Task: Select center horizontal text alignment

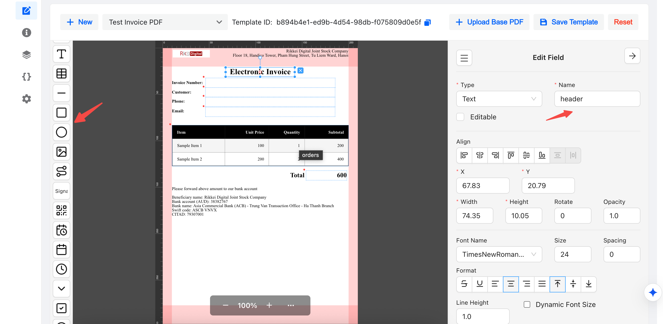Action: tap(511, 284)
